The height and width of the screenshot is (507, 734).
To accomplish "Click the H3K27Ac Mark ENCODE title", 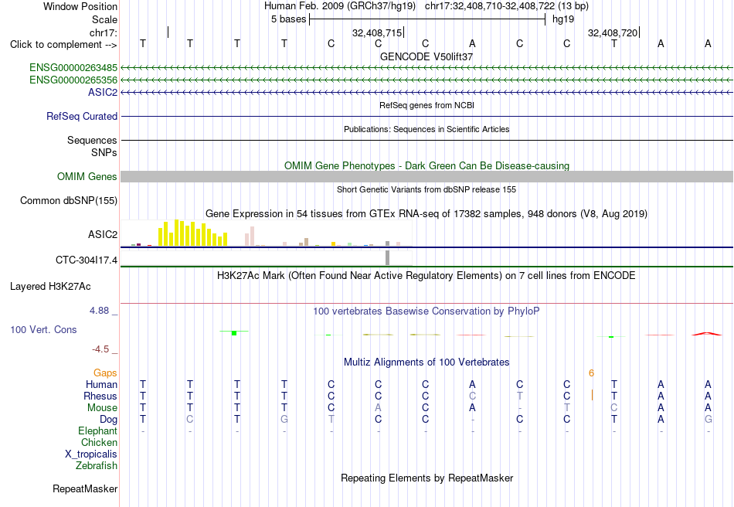I will (426, 275).
